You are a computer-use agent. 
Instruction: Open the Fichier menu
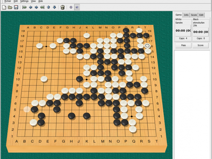tap(8, 1)
